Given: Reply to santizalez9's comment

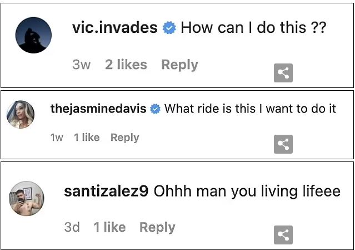Looking at the screenshot, I should 157,227.
